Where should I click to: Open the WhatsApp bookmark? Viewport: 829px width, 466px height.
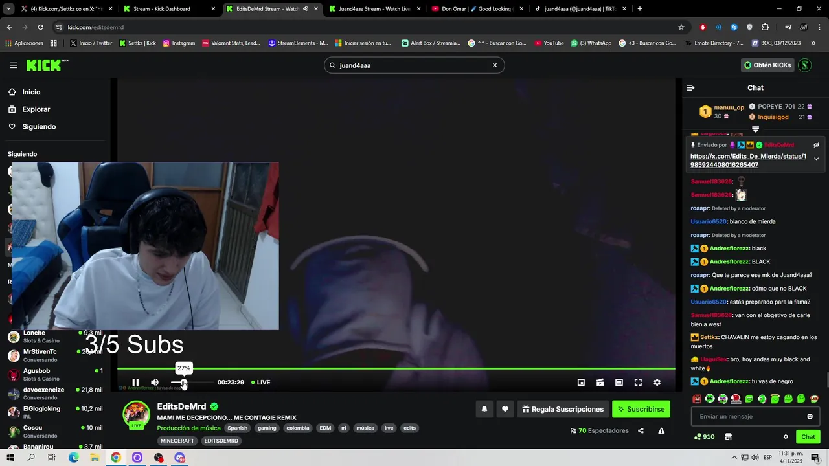pos(591,43)
